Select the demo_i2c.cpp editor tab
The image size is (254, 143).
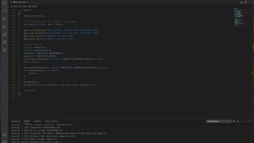pos(19,2)
